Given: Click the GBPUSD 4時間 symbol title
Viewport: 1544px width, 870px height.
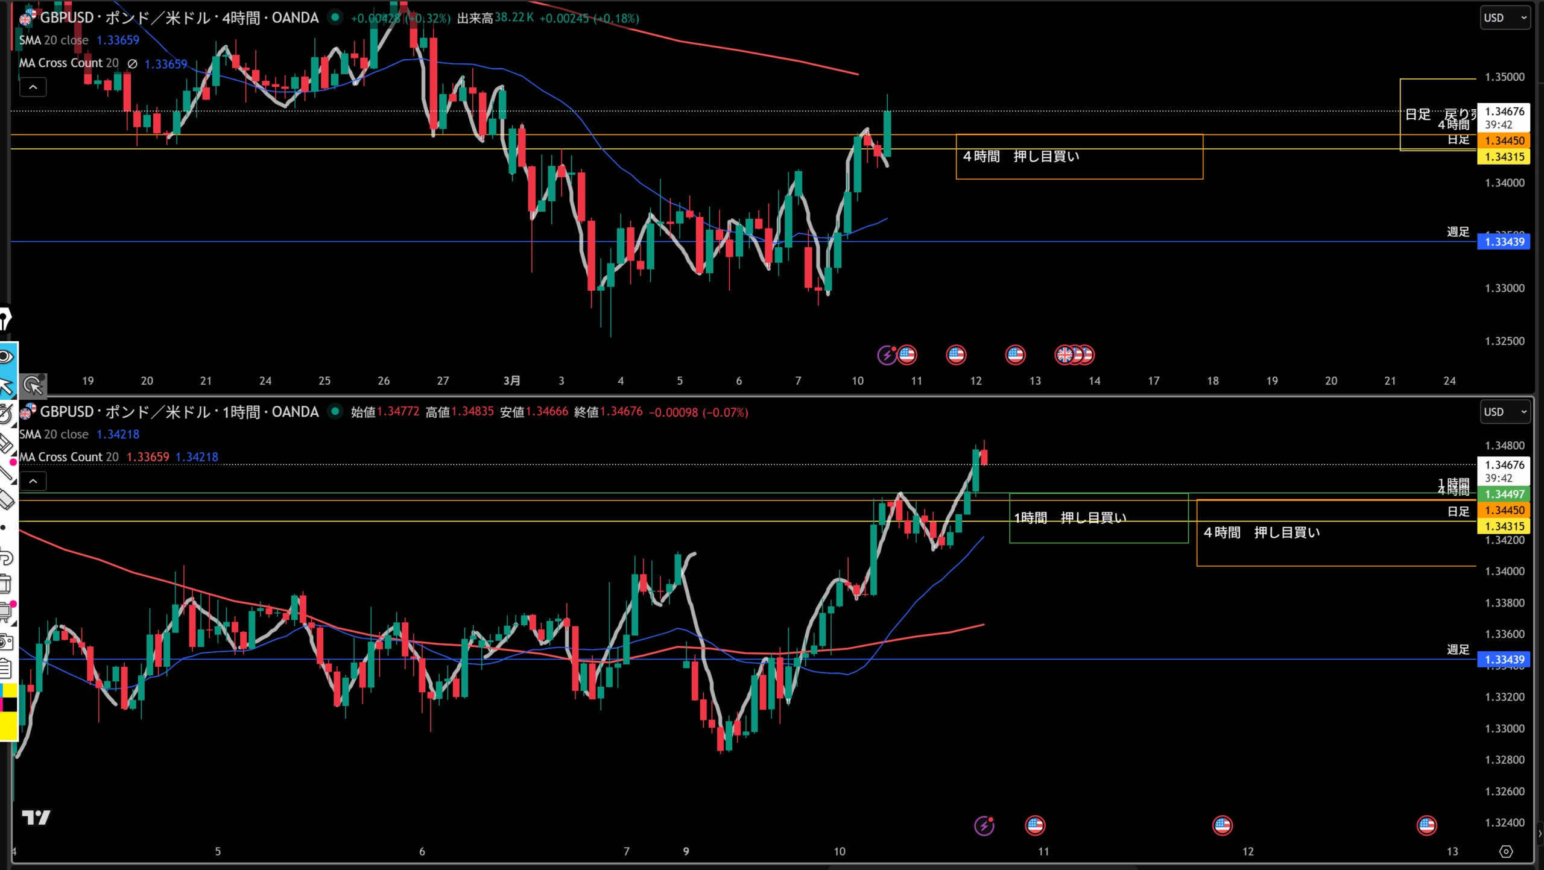Looking at the screenshot, I should 179,18.
